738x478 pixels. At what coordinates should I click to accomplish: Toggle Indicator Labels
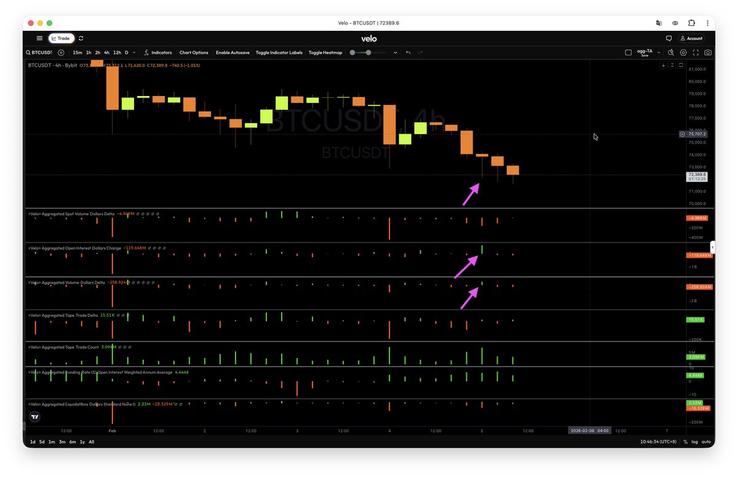(x=279, y=53)
